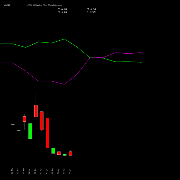This screenshot has height=180, width=180.
Task: Click the last red candle for 13 Apr
Action: coord(71,153)
